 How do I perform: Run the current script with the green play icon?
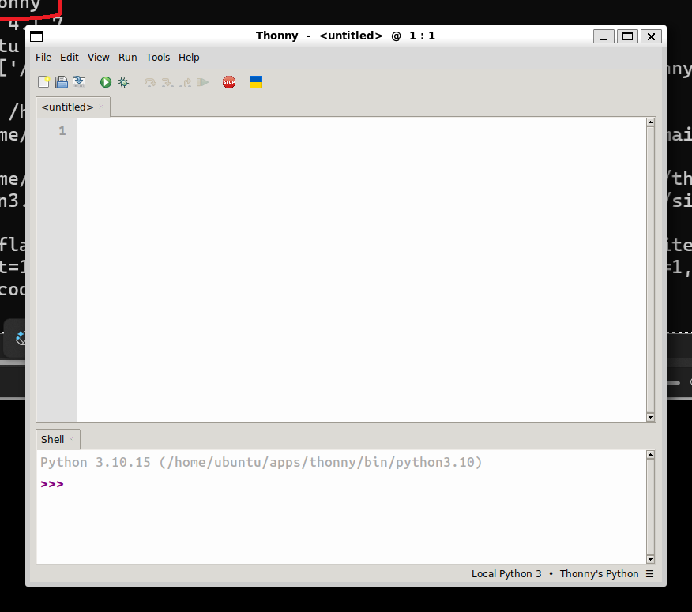click(x=106, y=82)
